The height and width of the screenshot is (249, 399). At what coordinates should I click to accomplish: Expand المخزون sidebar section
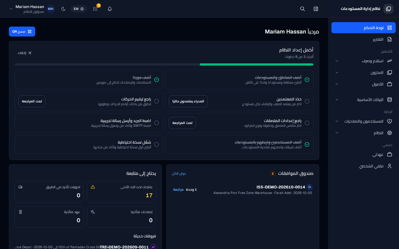[x=364, y=72]
